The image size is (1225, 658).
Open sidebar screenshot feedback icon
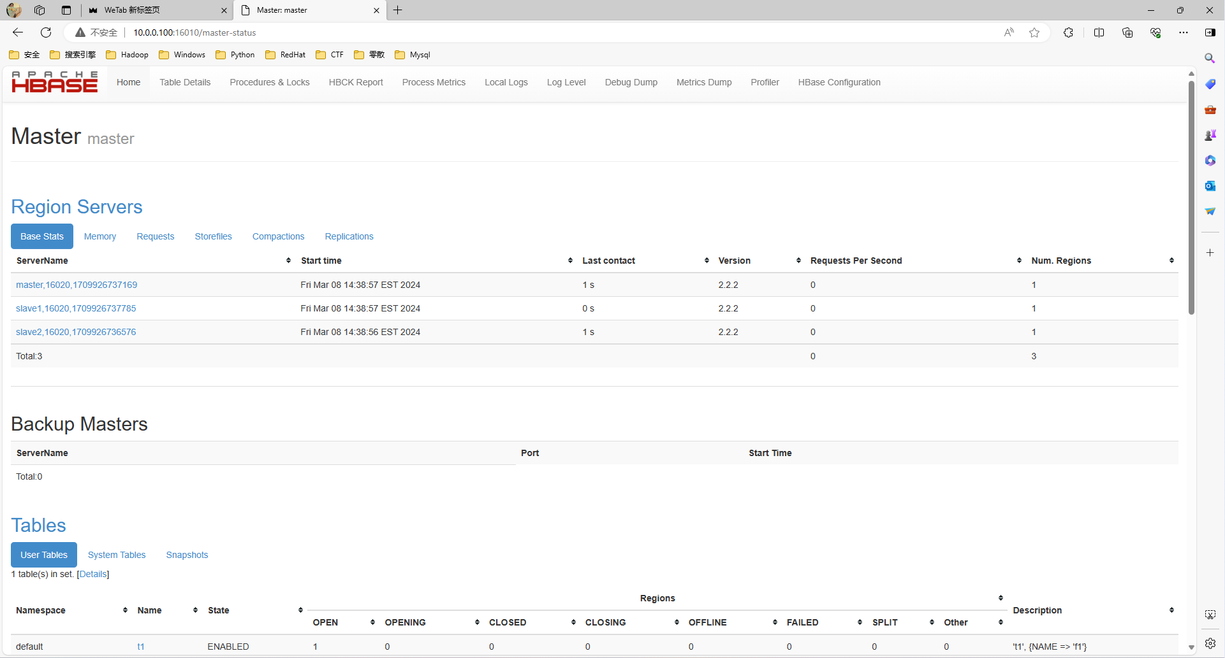click(x=1210, y=615)
